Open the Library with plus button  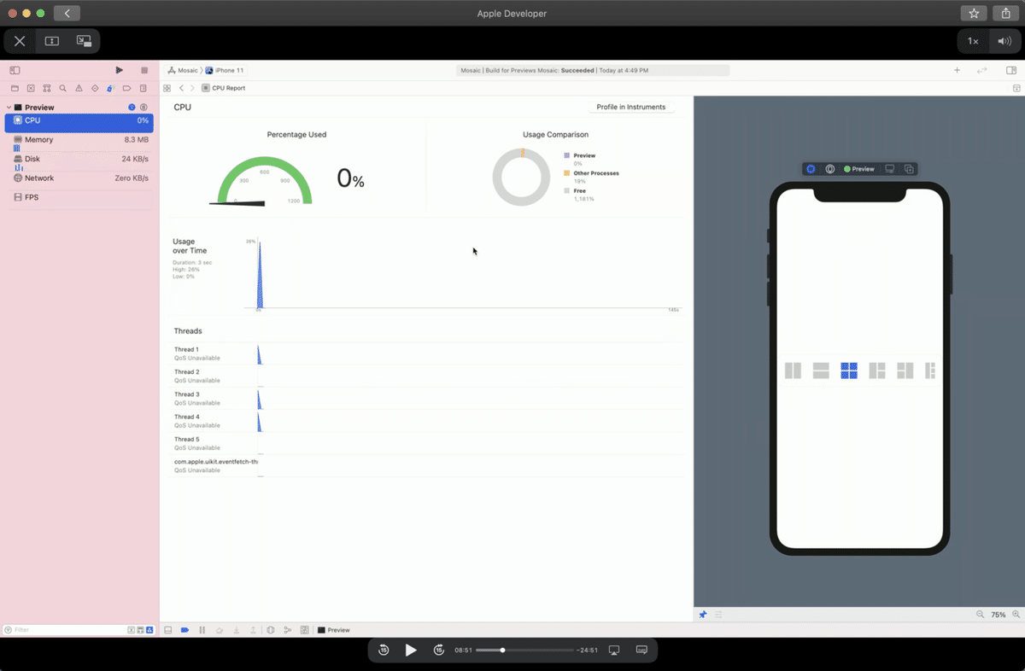[x=957, y=70]
